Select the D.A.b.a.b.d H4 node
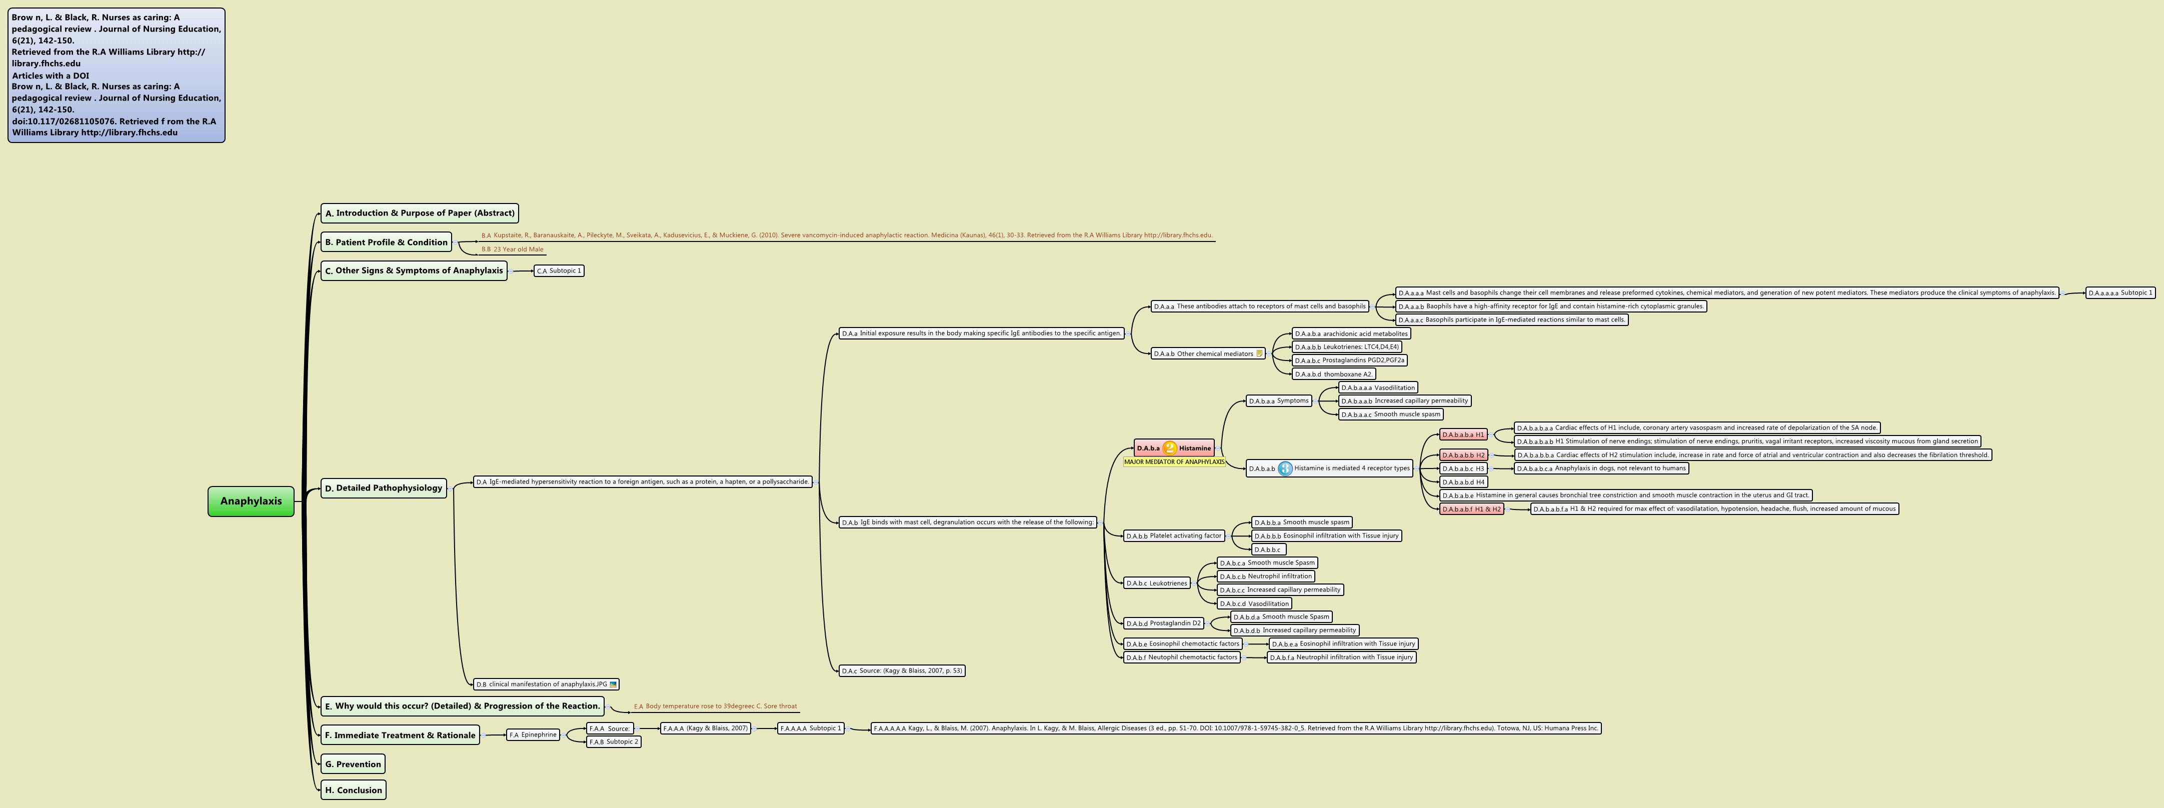2164x808 pixels. click(1463, 482)
